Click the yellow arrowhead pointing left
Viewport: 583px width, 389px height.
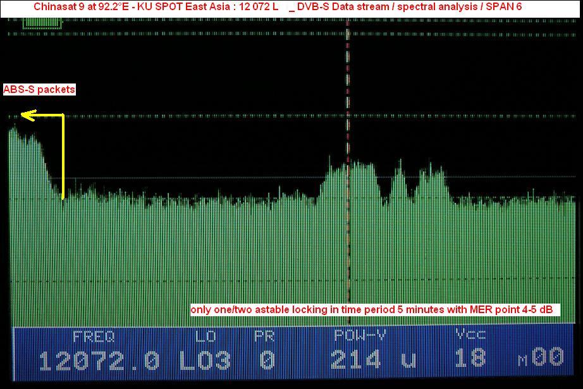[25, 114]
